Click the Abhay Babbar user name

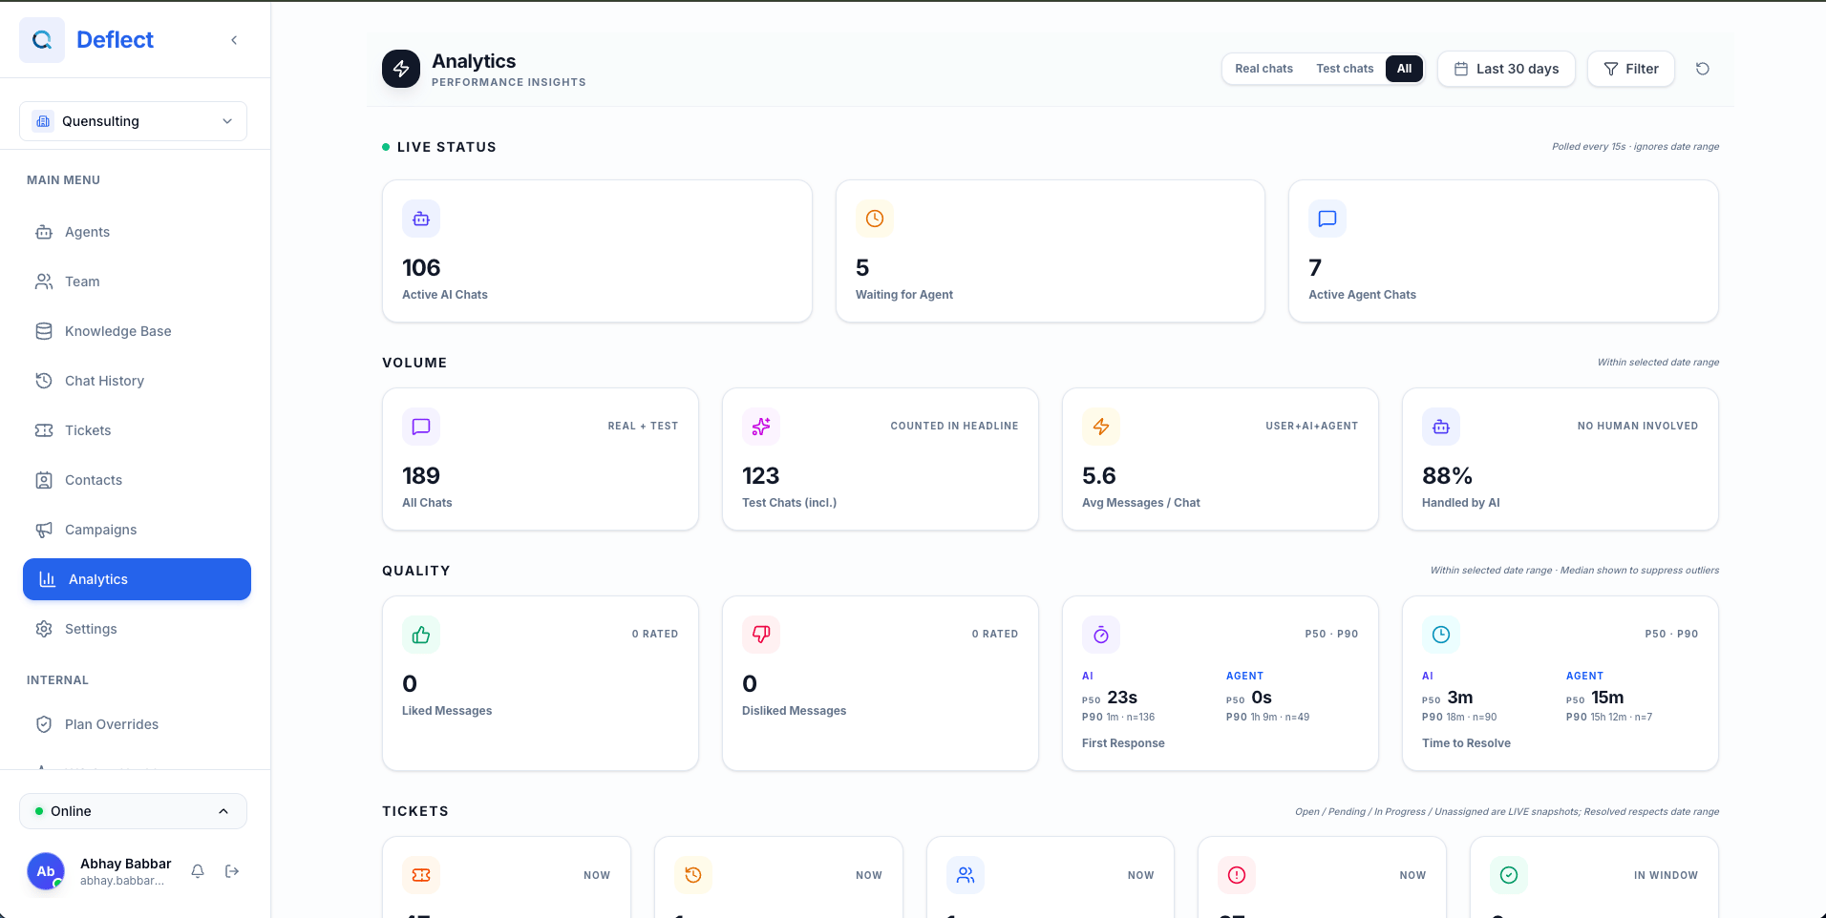126,864
